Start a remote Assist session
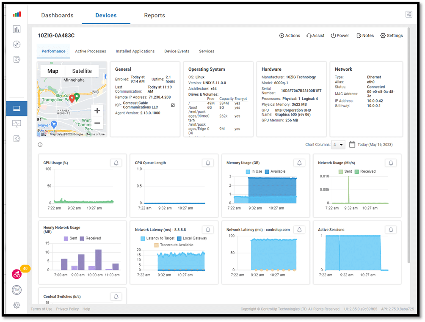The image size is (425, 322). [315, 36]
